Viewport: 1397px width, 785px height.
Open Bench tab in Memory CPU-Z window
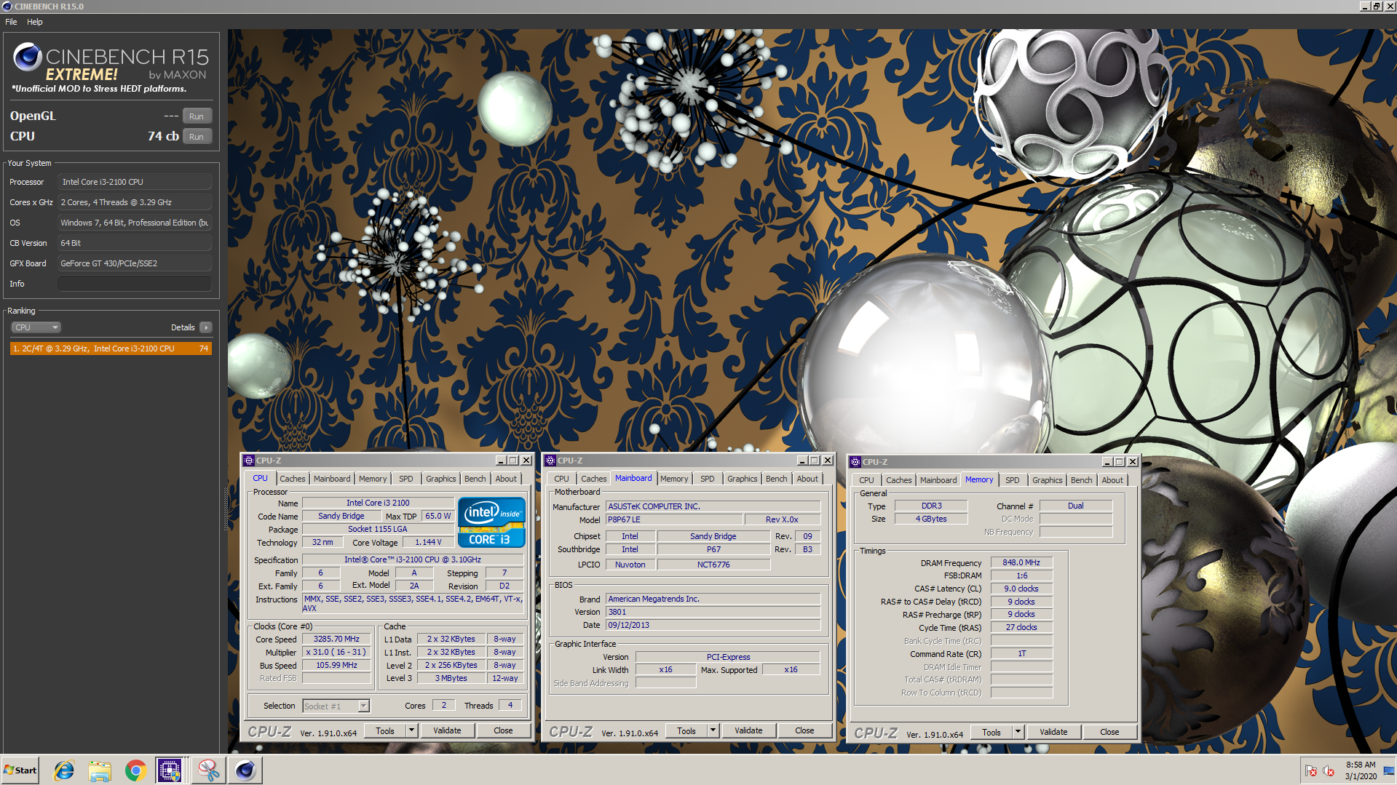[1082, 480]
